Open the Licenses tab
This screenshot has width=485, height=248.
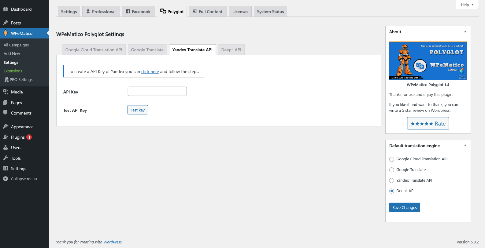click(240, 12)
